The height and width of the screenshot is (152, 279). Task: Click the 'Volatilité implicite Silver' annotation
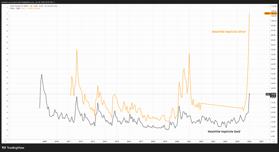pos(229,32)
